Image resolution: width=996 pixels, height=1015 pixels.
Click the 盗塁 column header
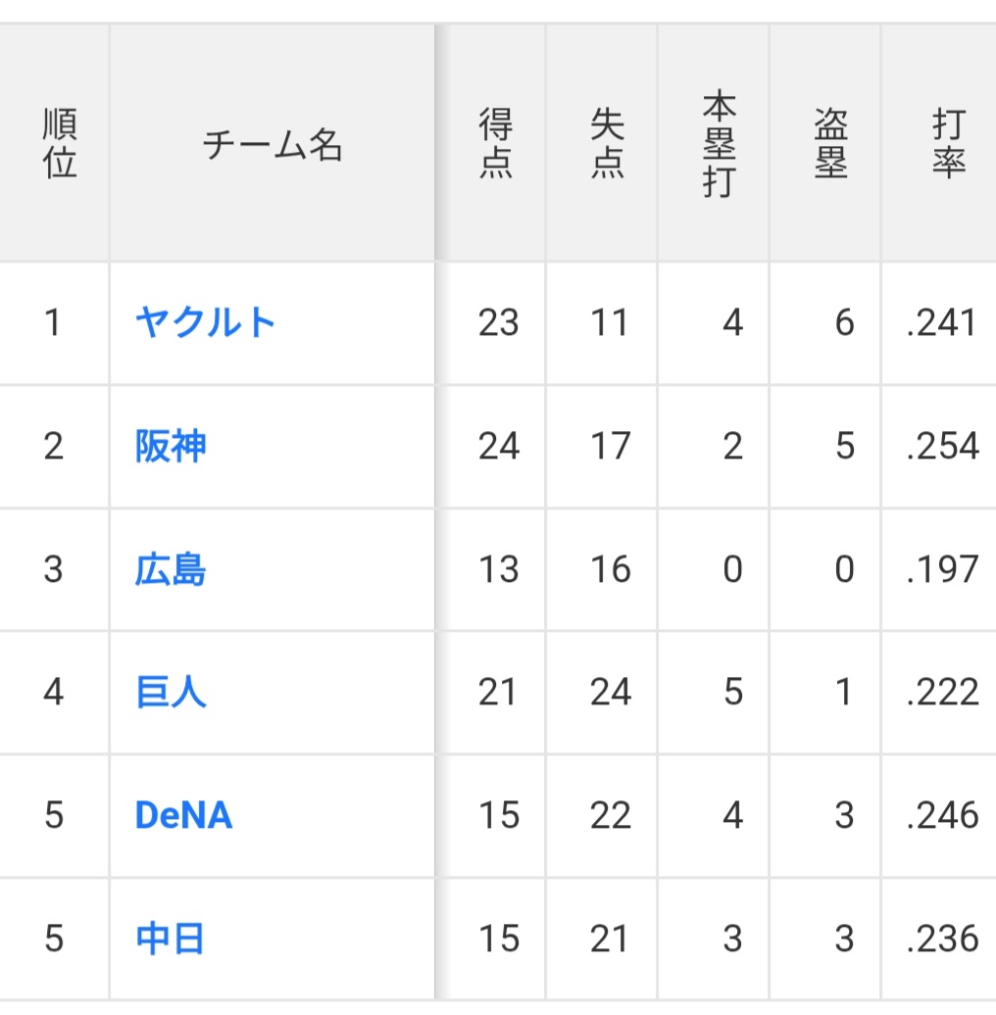(x=830, y=143)
